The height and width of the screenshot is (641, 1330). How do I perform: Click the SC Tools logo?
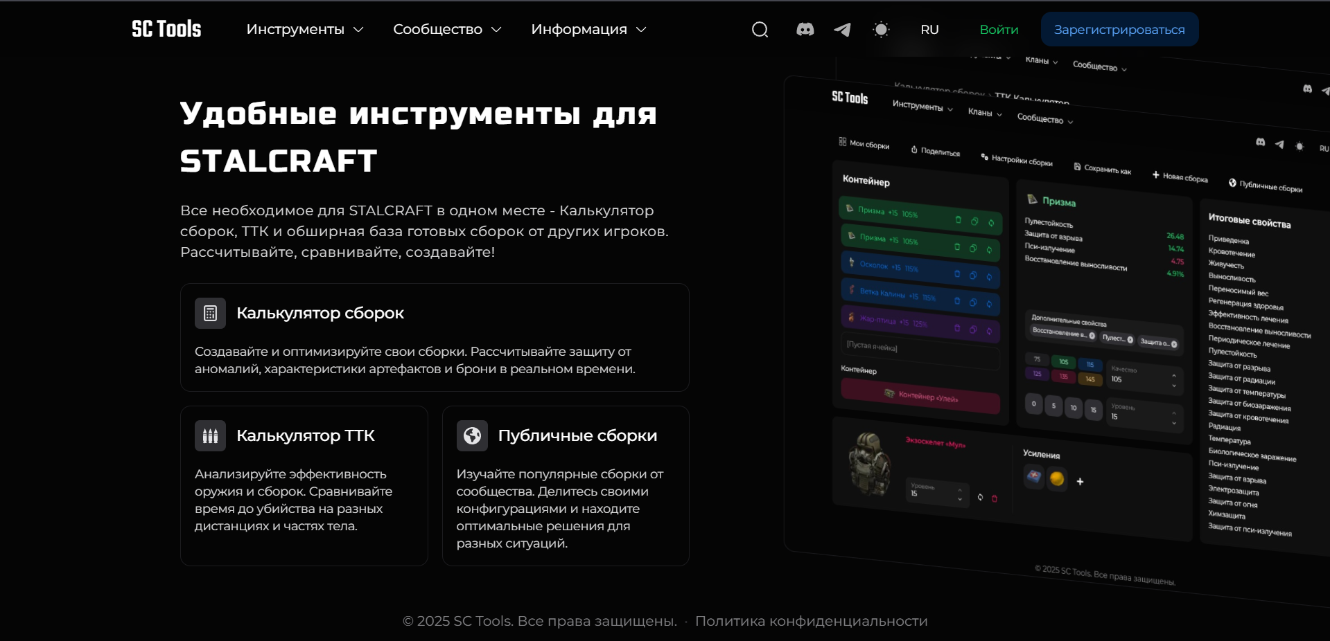(166, 29)
